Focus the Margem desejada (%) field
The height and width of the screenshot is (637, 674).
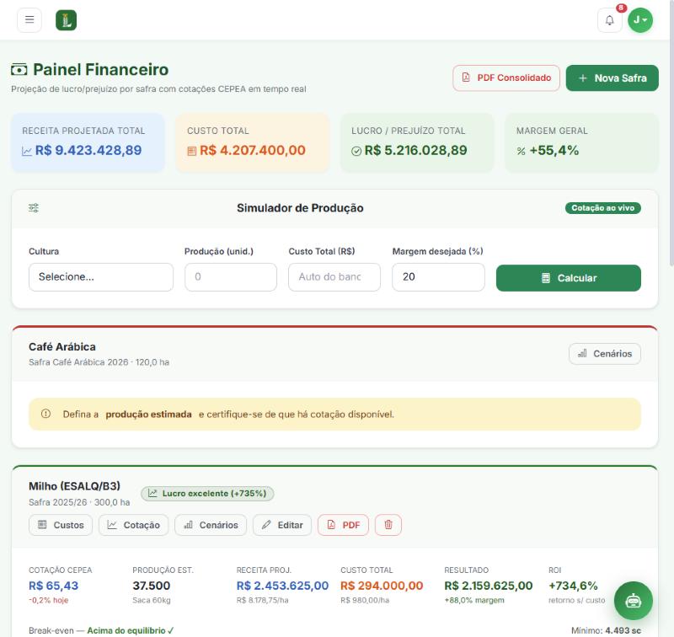438,277
